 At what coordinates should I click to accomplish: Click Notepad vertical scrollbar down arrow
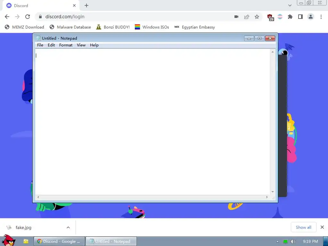pos(273,192)
